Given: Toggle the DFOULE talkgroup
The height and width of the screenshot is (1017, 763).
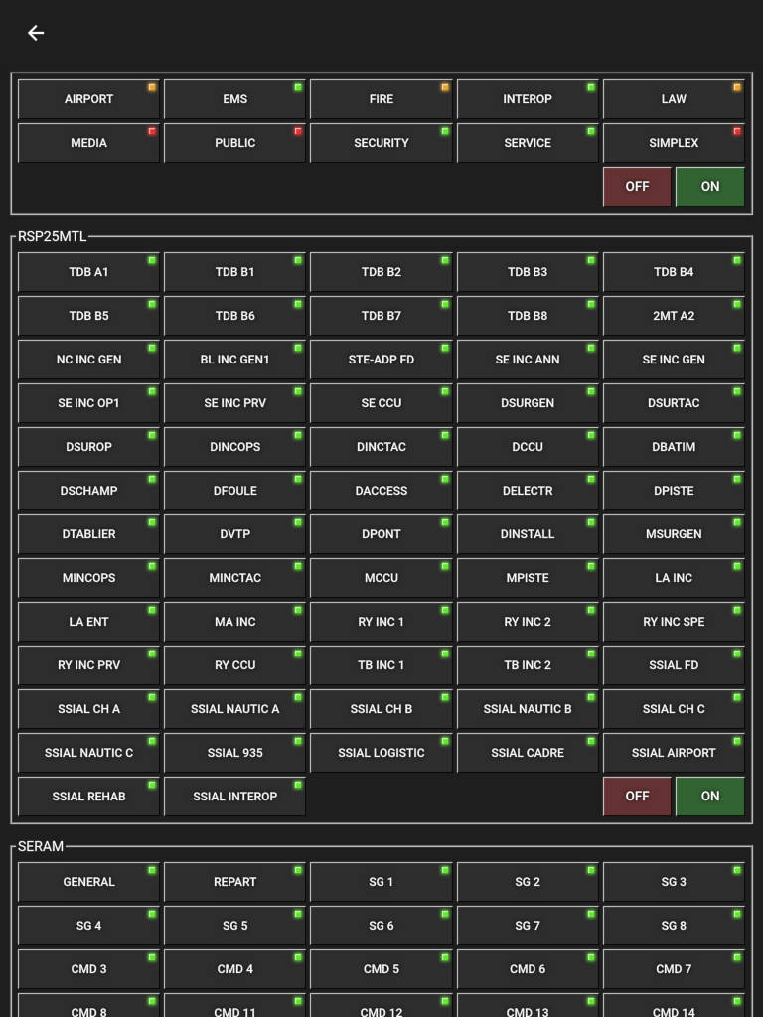Looking at the screenshot, I should pyautogui.click(x=234, y=491).
